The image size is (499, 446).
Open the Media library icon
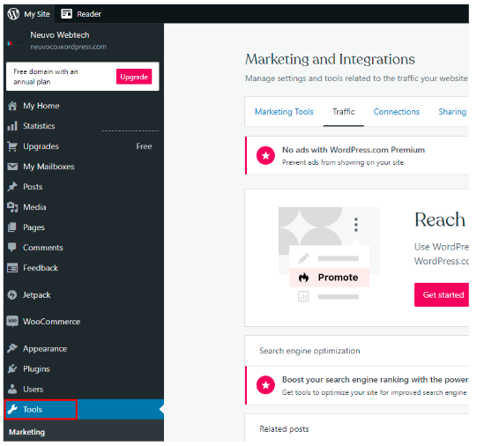12,207
